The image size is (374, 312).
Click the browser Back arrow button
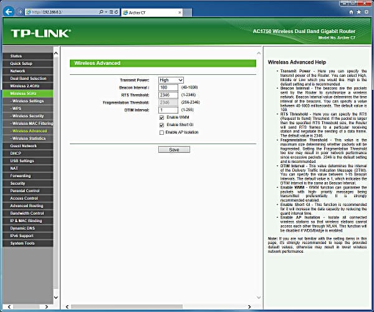[9, 11]
